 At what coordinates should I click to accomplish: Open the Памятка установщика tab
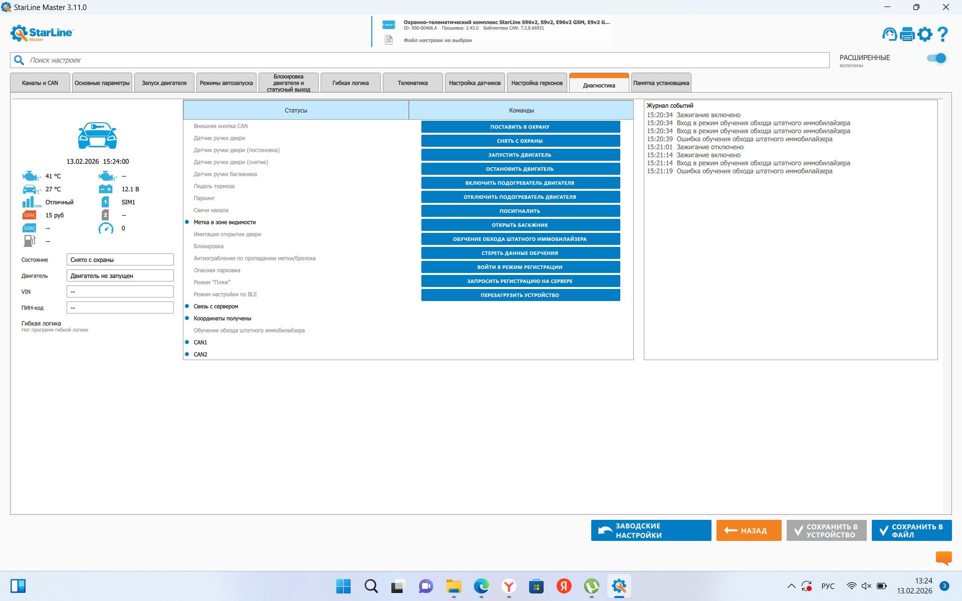[661, 83]
